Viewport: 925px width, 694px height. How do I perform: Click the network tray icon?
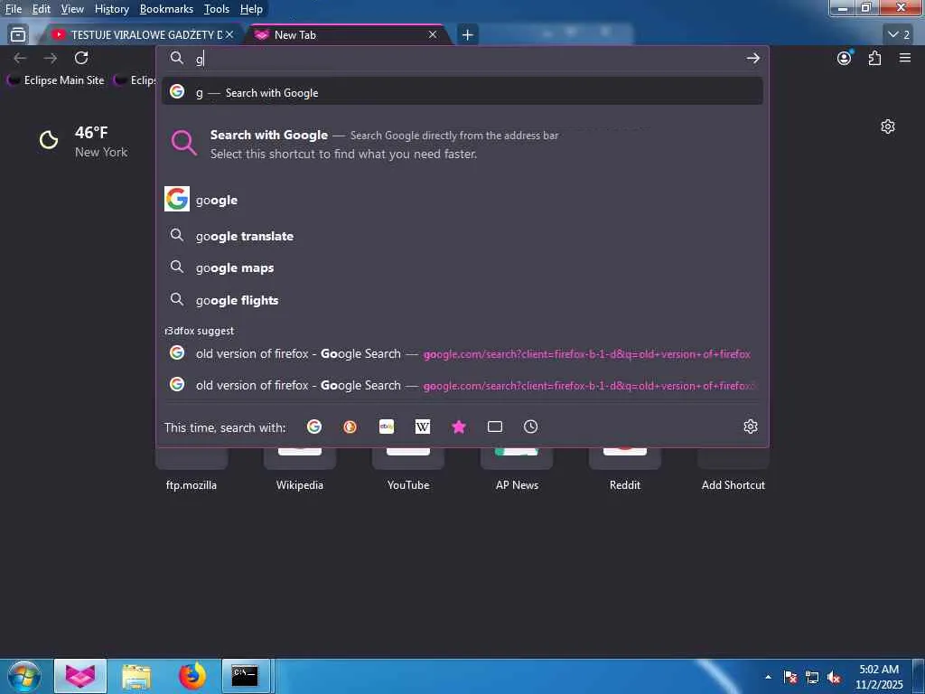pos(812,678)
